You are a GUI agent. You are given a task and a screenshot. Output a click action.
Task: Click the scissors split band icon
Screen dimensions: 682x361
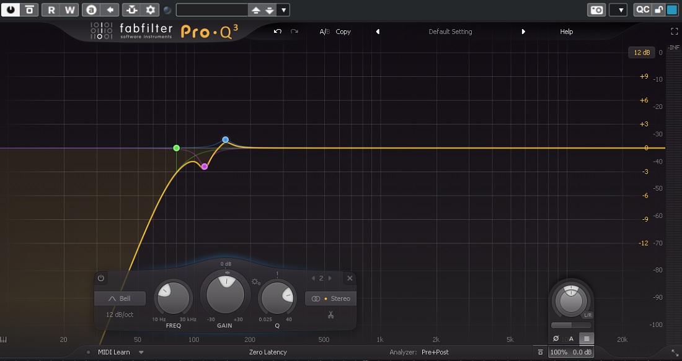tap(330, 315)
